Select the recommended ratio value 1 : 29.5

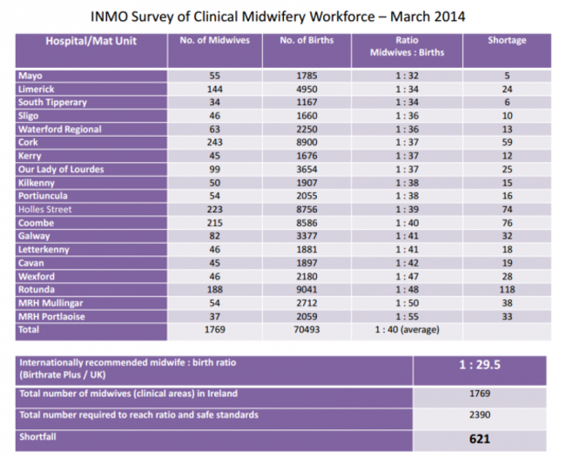click(x=479, y=367)
